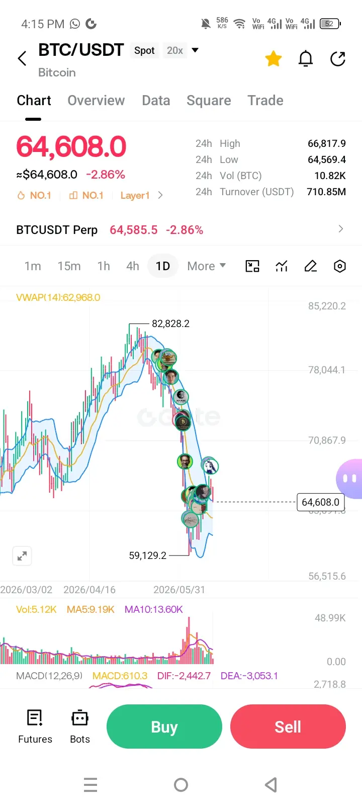Select the drawing pencil tool
Image resolution: width=362 pixels, height=805 pixels.
(311, 266)
